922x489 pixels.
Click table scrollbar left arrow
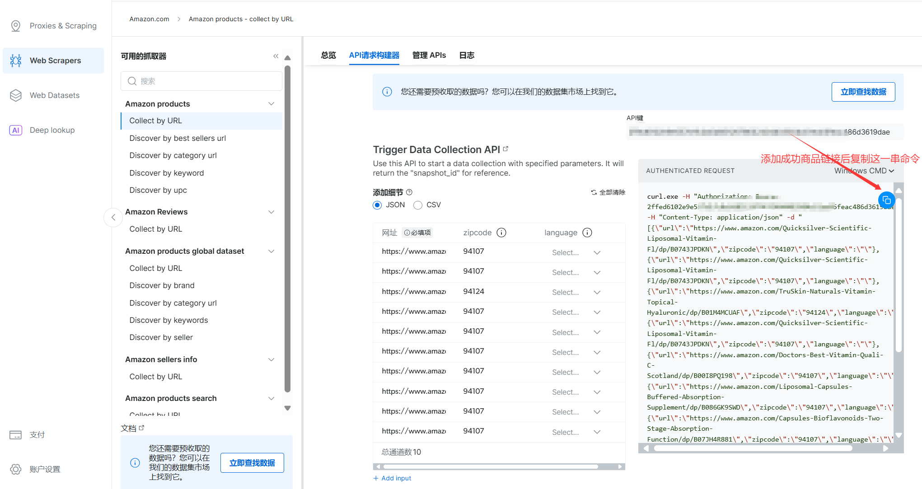[x=378, y=467]
